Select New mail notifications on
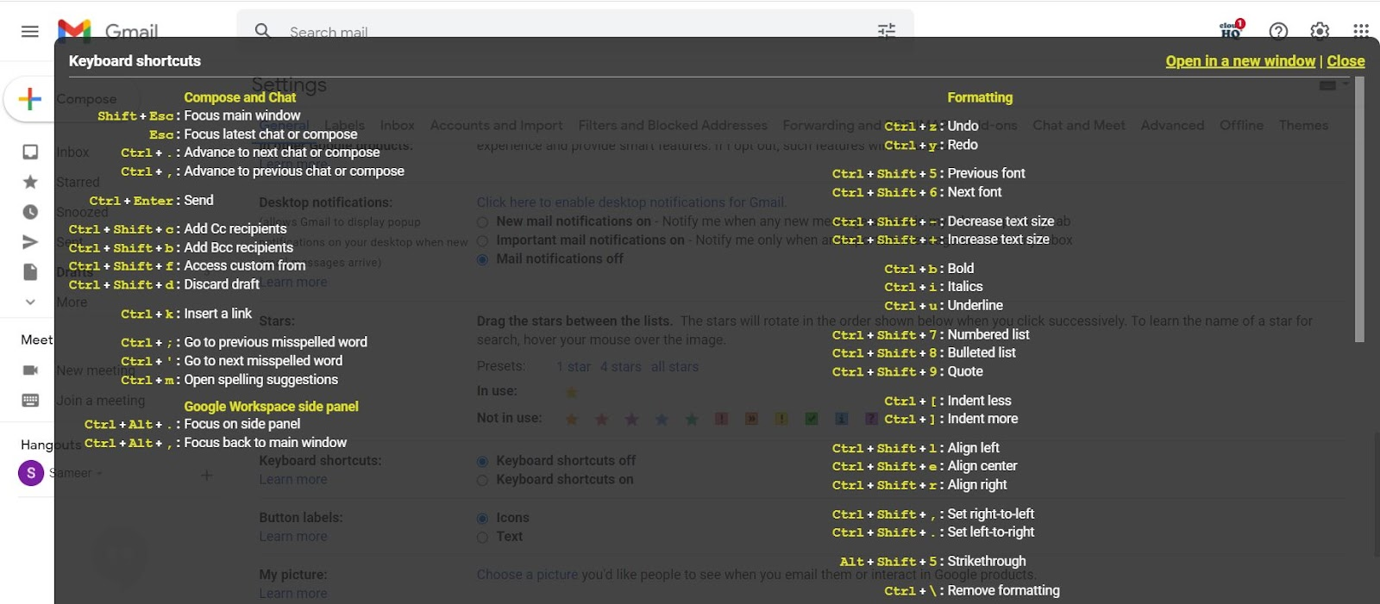The height and width of the screenshot is (604, 1380). [x=482, y=222]
